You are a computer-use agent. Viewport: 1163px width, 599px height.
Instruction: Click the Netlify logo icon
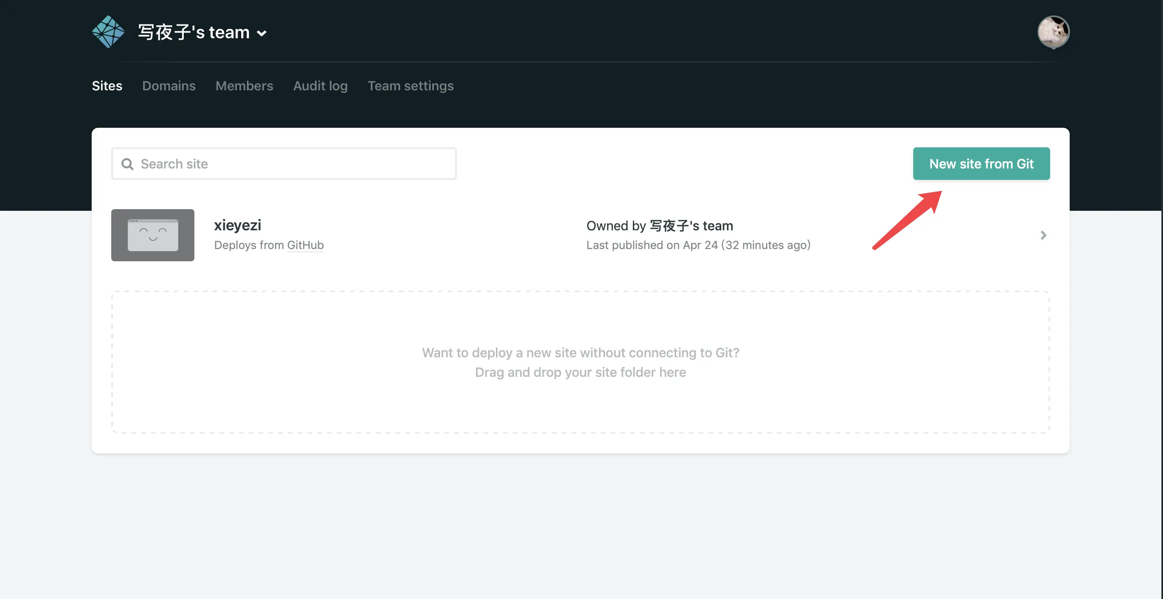[x=108, y=32]
